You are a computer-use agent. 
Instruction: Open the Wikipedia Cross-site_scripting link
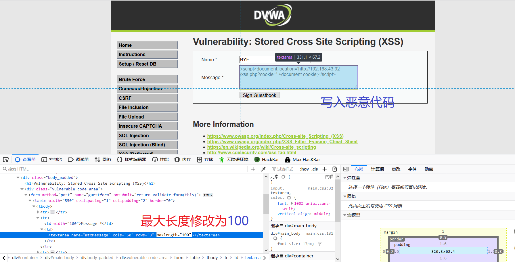[262, 147]
